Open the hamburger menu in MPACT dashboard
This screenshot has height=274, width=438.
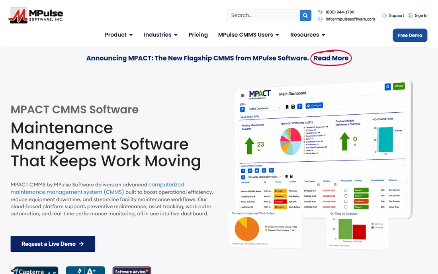(242, 96)
